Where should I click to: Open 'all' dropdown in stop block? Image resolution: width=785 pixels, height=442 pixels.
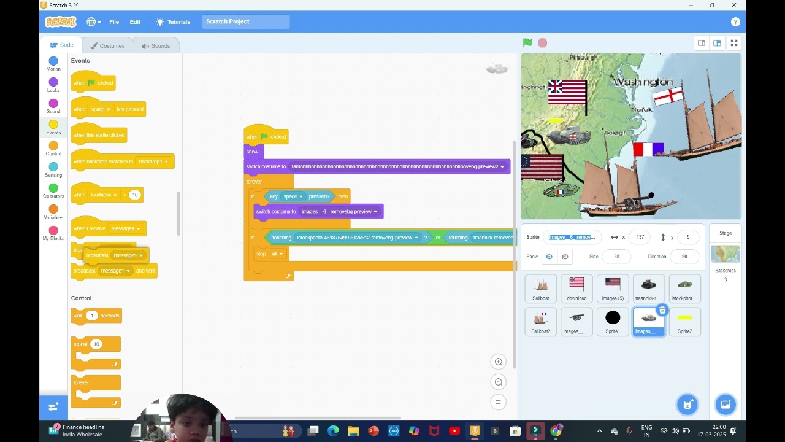click(277, 254)
